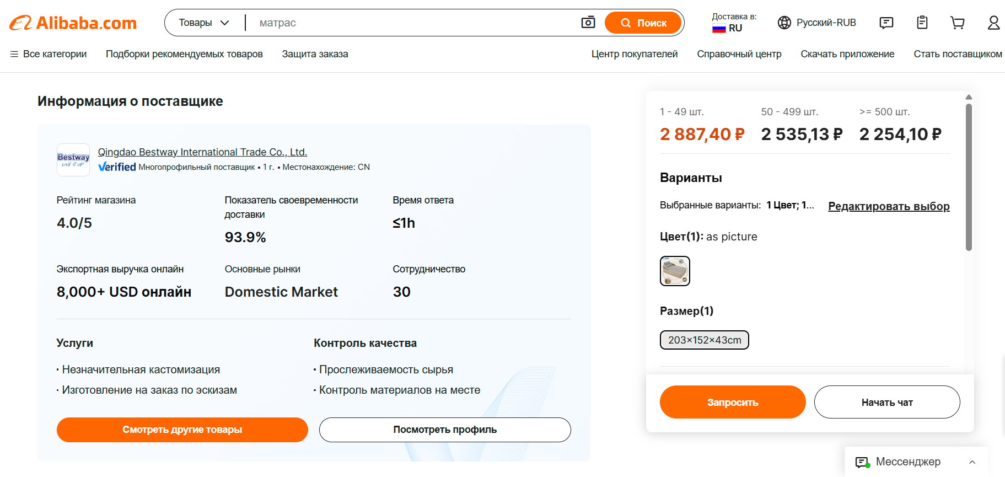Image resolution: width=1005 pixels, height=477 pixels.
Task: Click the Редактировать выбор link
Action: [x=889, y=206]
